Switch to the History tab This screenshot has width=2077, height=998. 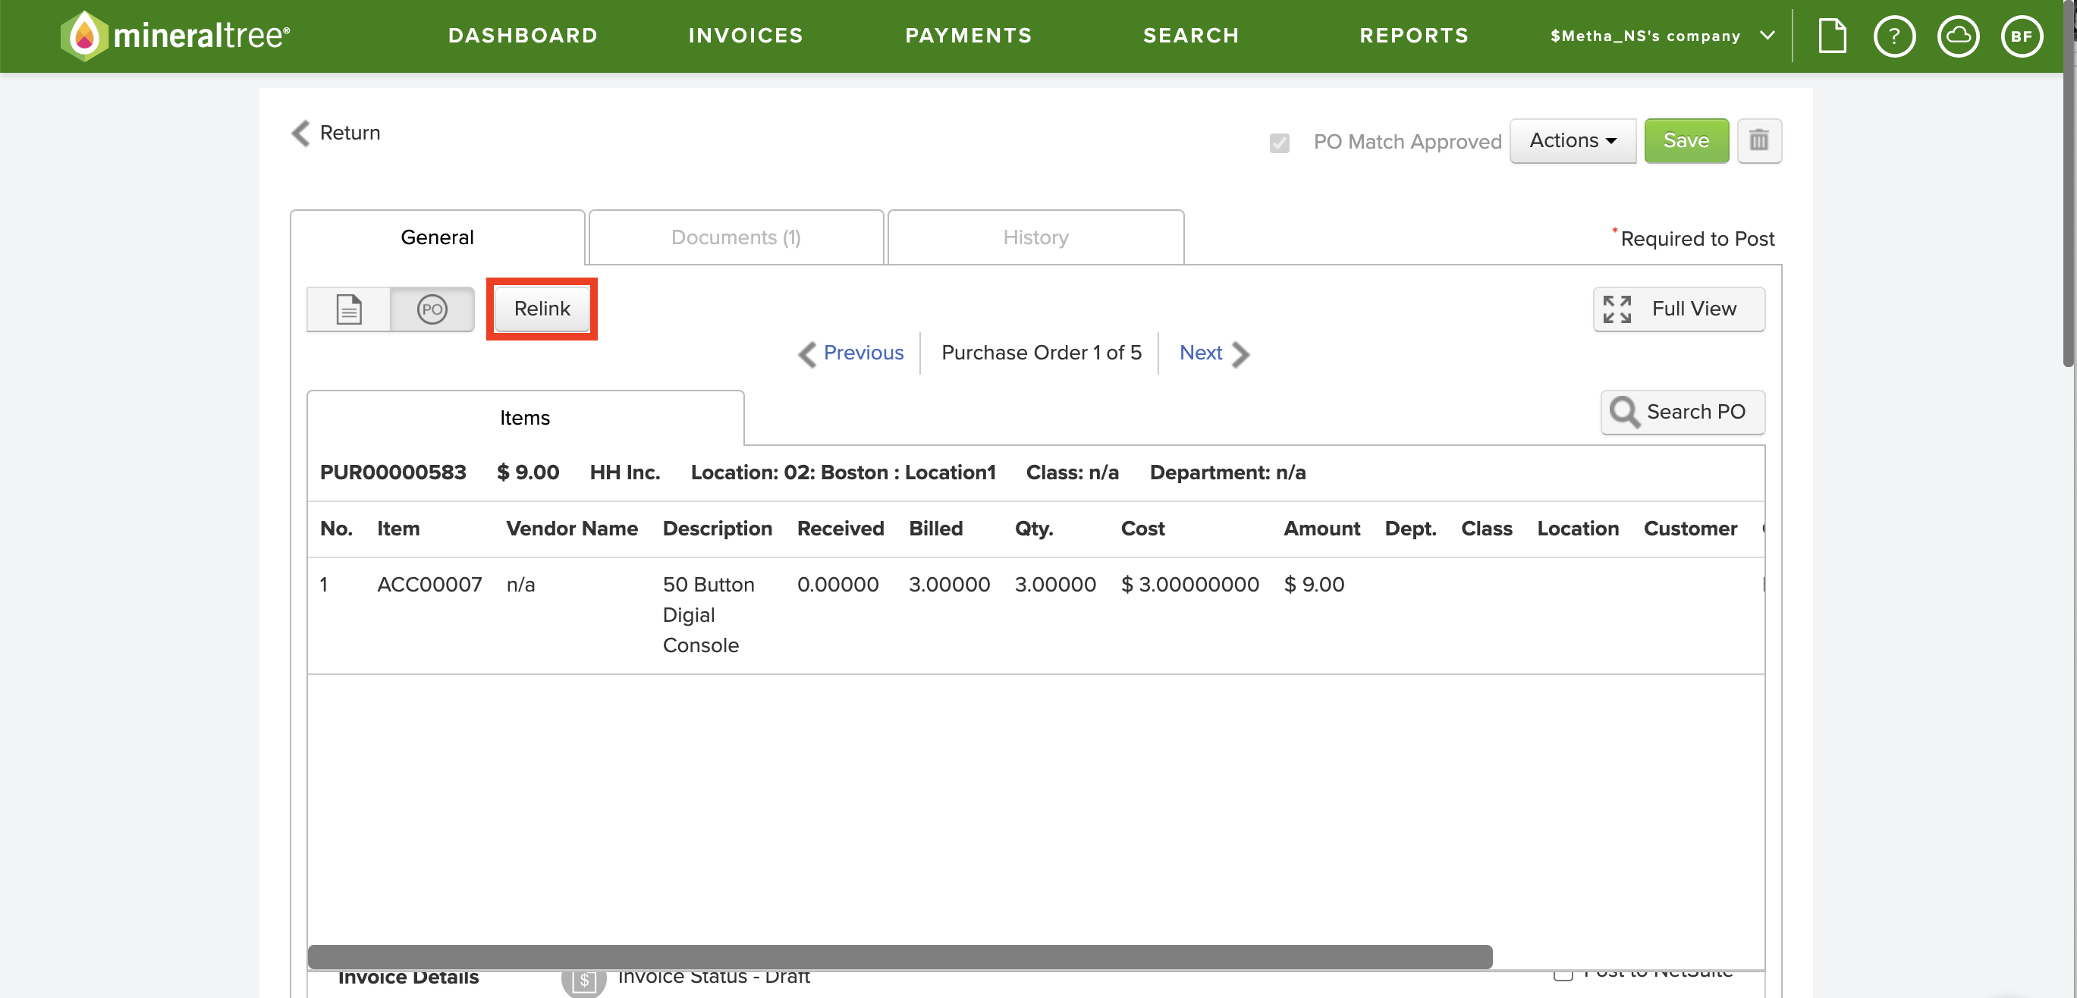tap(1035, 238)
